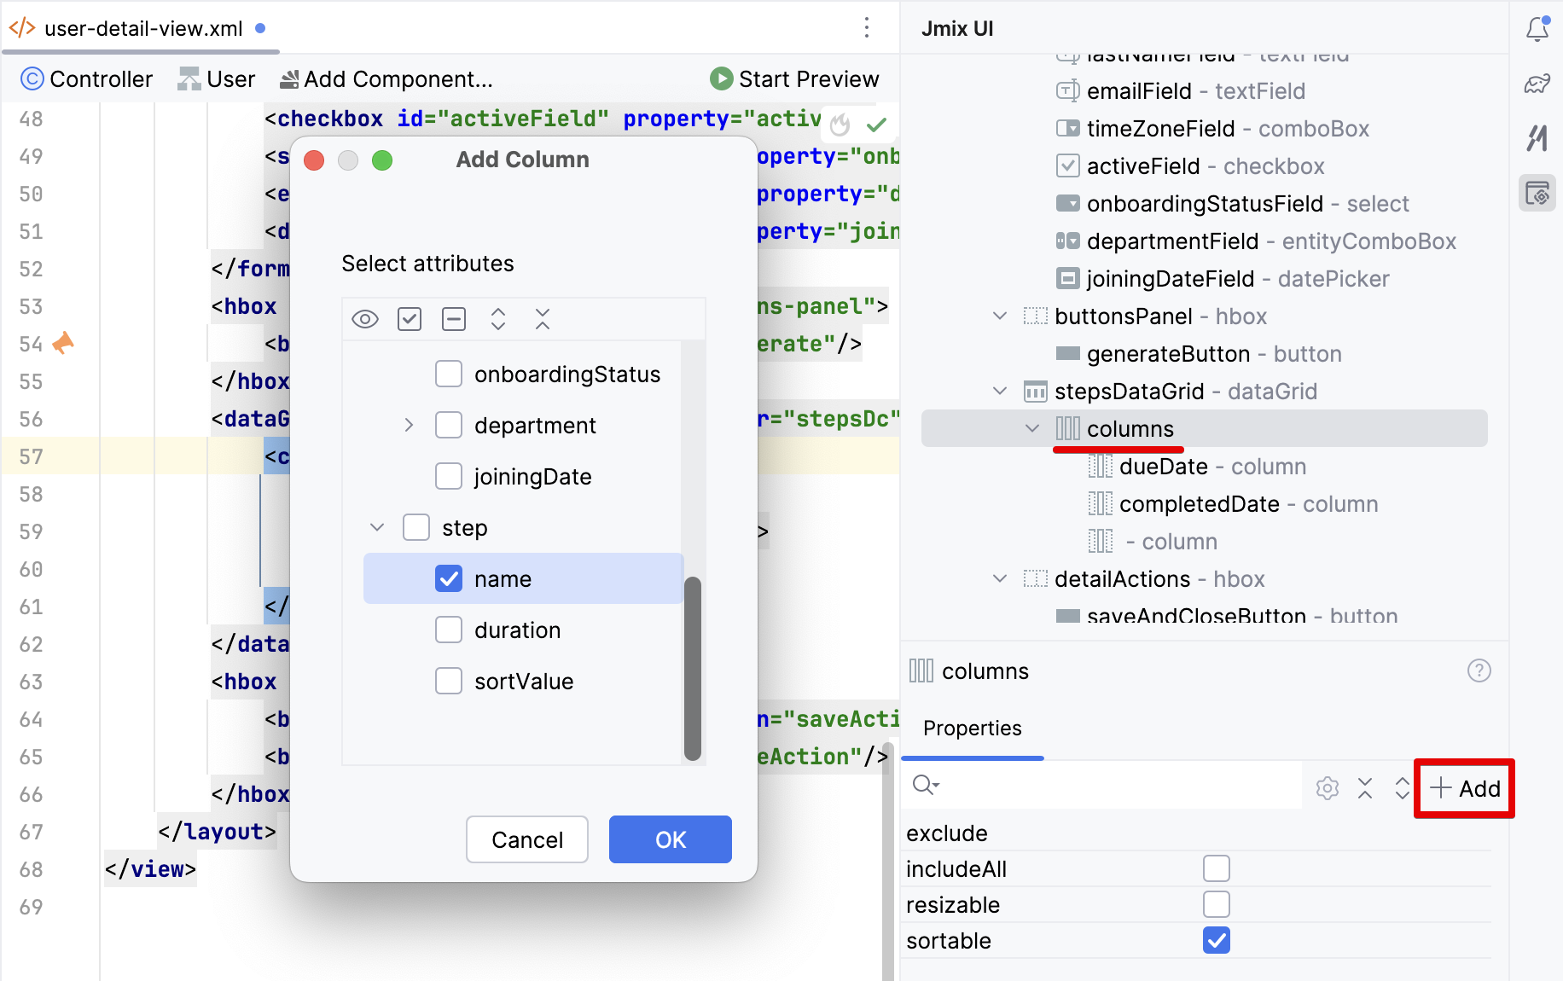Open help for columns component
The width and height of the screenshot is (1563, 981).
click(1479, 671)
